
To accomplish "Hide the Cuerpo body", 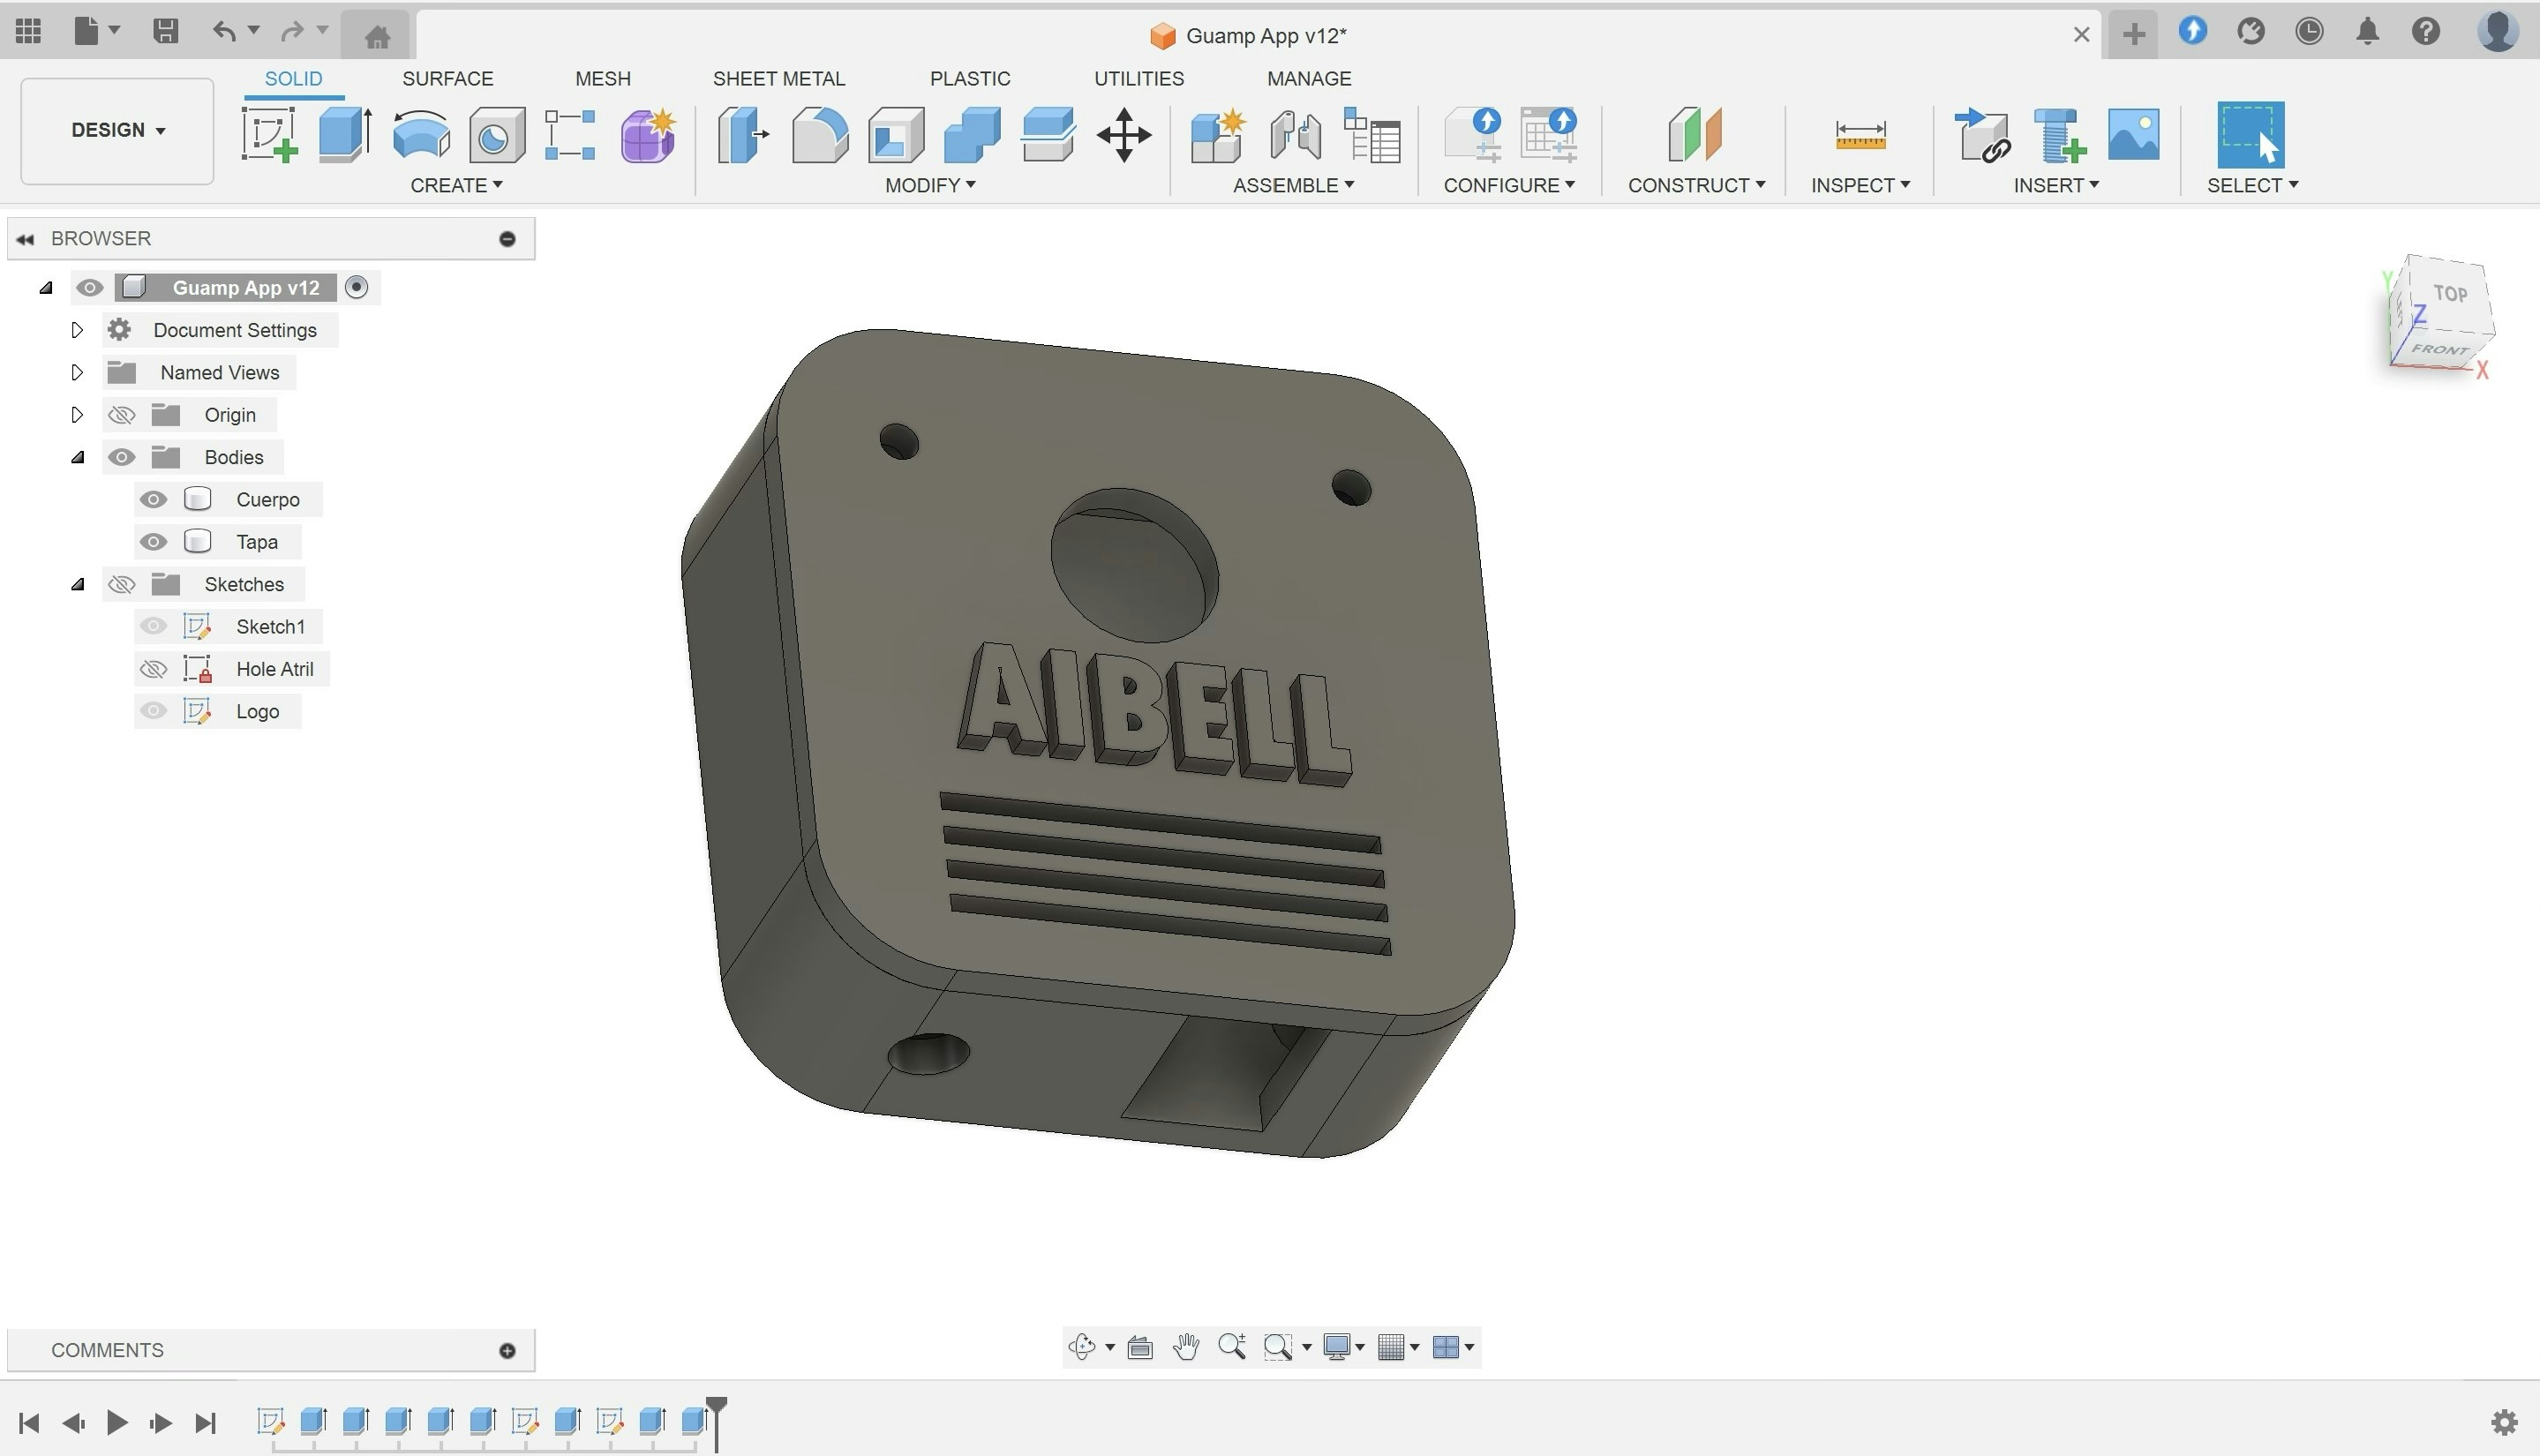I will pyautogui.click(x=153, y=499).
